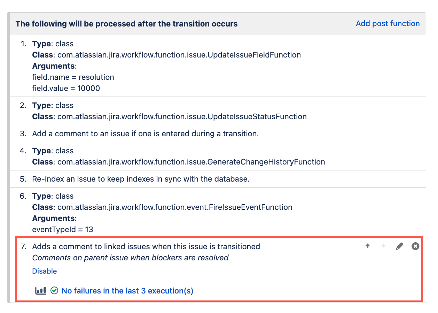Click the field.name = resolution argument
The height and width of the screenshot is (313, 438).
tap(73, 77)
